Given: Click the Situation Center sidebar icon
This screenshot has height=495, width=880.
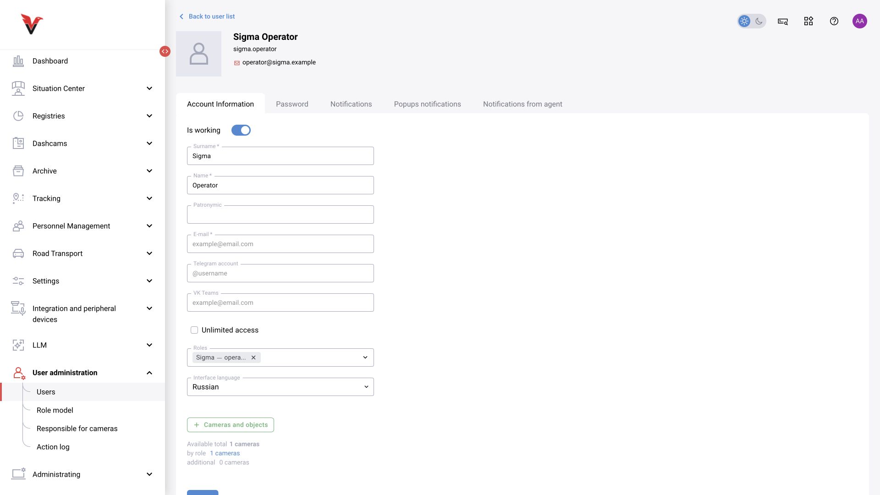Looking at the screenshot, I should pyautogui.click(x=18, y=88).
